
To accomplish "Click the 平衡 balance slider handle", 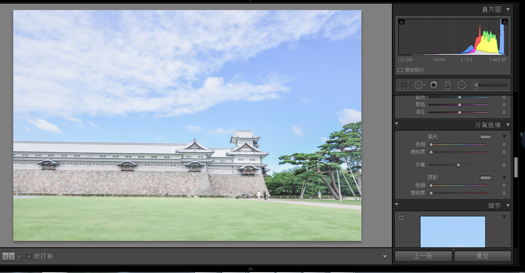I will [x=458, y=165].
